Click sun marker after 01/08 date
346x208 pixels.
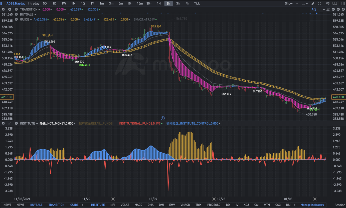[x=315, y=199]
